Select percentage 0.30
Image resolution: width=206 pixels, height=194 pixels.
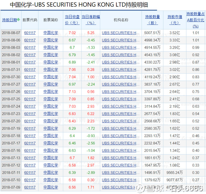196,173
